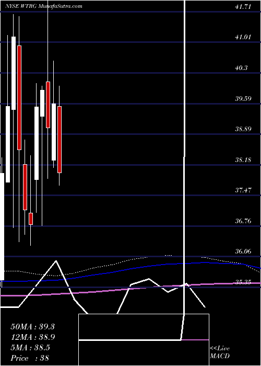This screenshot has height=366, width=261.
Task: Click the 5MA : 38.5 readout
Action: click(30, 347)
